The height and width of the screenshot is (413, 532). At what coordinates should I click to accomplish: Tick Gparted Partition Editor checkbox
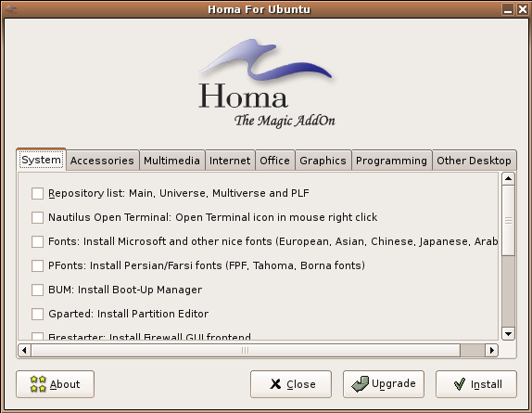point(37,315)
